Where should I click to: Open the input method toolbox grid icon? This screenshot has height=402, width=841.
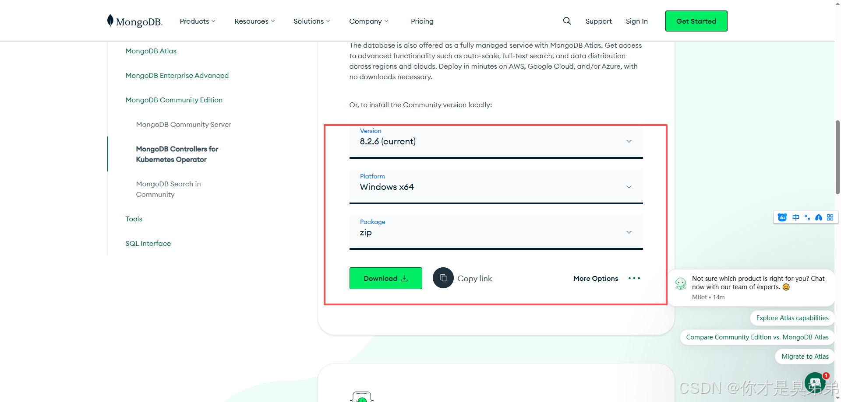click(830, 217)
